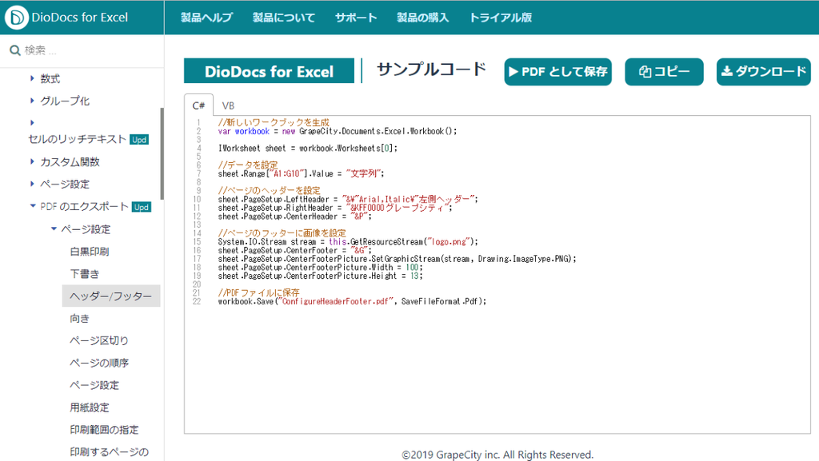Viewport: 819px width, 461px height.
Task: Open セルのリッチテキスト in the sidebar
Action: [78, 139]
